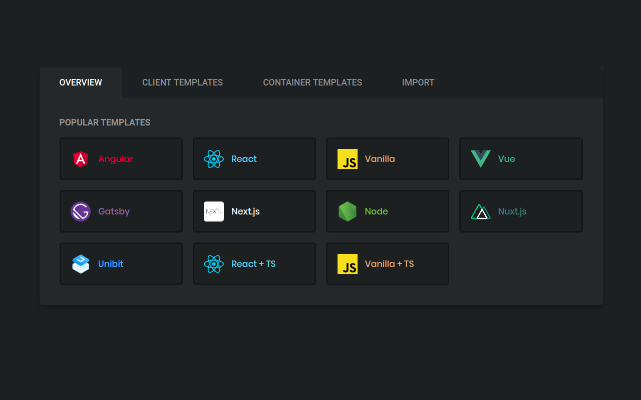Click the purple Gatsby logo icon
Screen dimensions: 641x400
[x=81, y=211]
